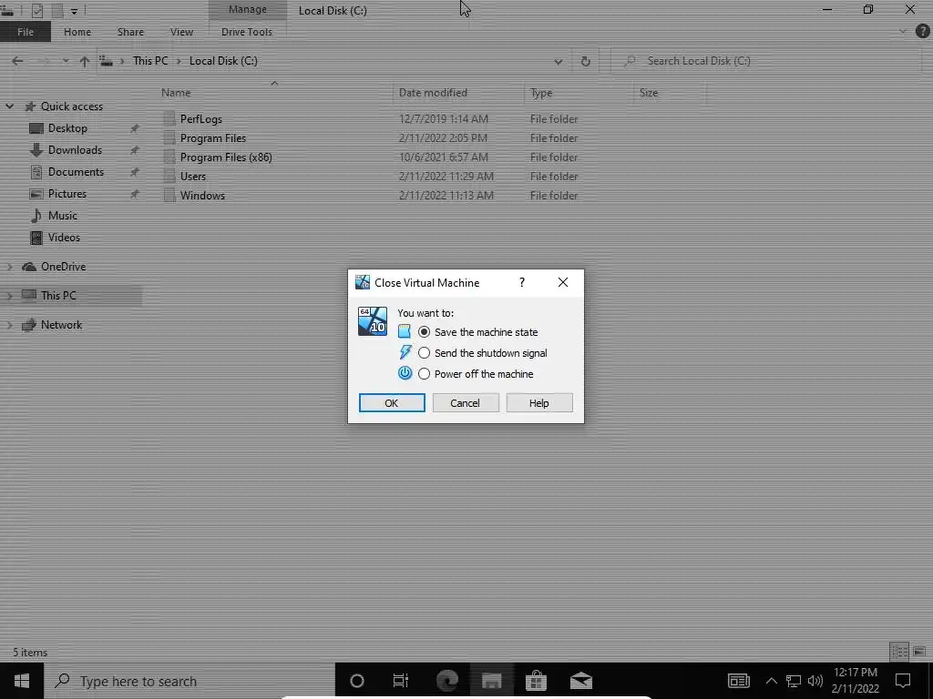Open Downloads in Quick access

pyautogui.click(x=75, y=150)
